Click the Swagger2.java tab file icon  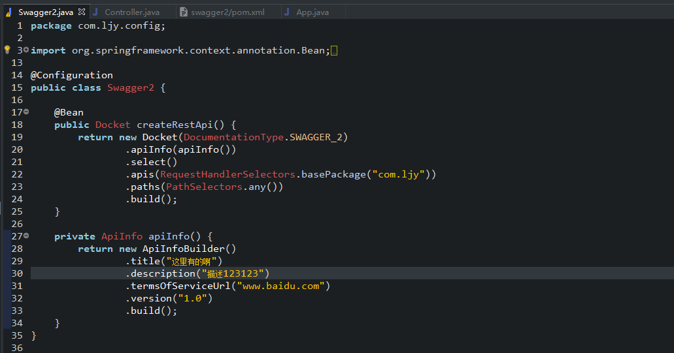pyautogui.click(x=8, y=12)
